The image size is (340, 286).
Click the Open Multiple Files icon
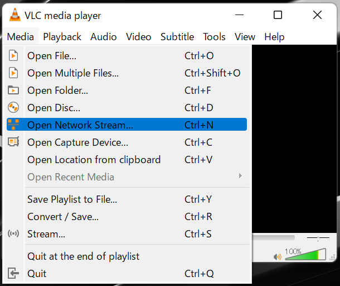(x=13, y=73)
